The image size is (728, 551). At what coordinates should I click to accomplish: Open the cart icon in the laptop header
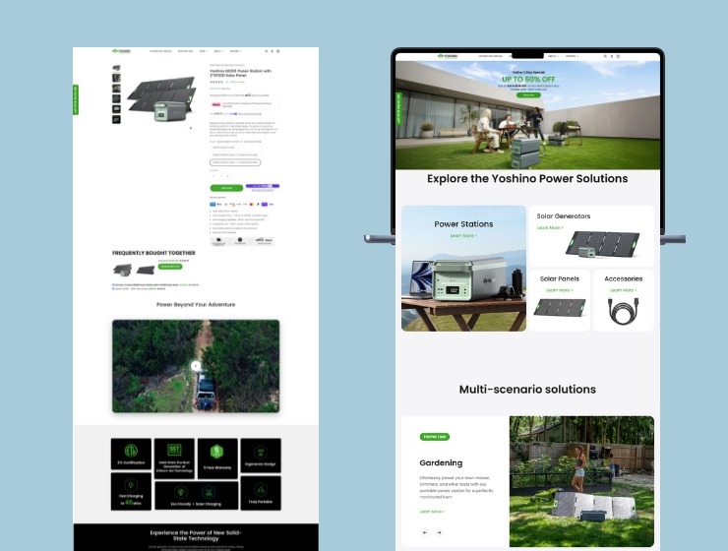618,56
